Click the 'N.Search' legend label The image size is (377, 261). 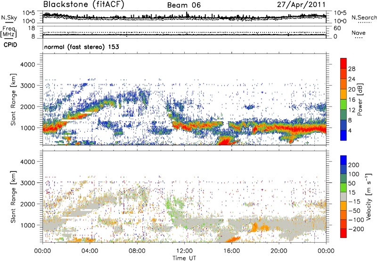pyautogui.click(x=364, y=17)
